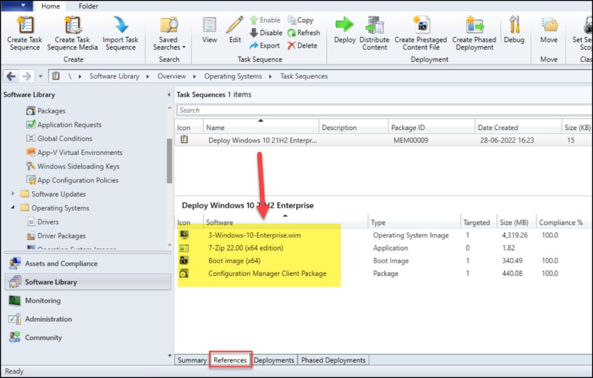This screenshot has height=378, width=593.
Task: Disable the task sequence
Action: click(266, 33)
